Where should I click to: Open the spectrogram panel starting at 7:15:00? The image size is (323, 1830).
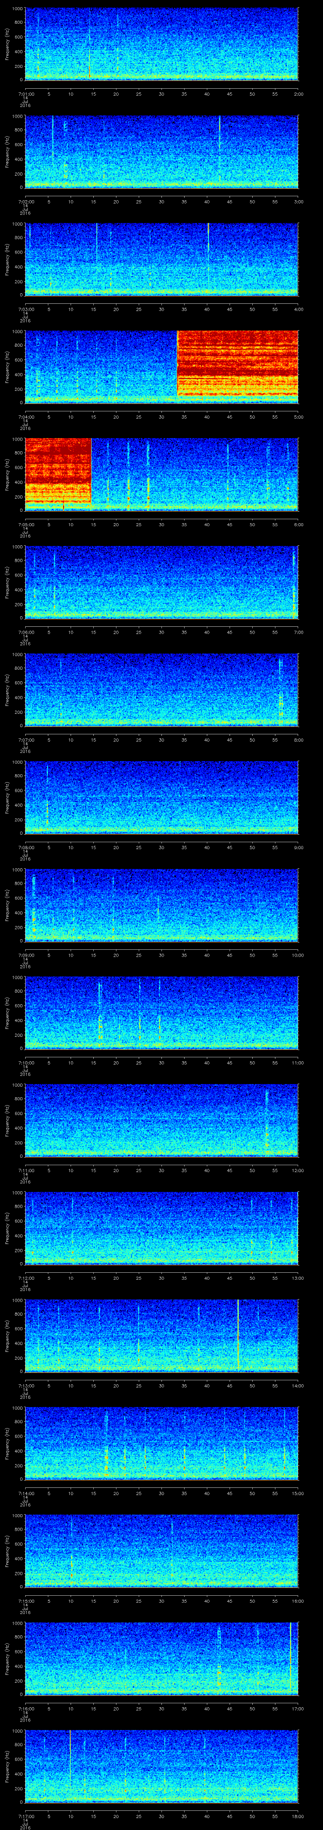(161, 1551)
